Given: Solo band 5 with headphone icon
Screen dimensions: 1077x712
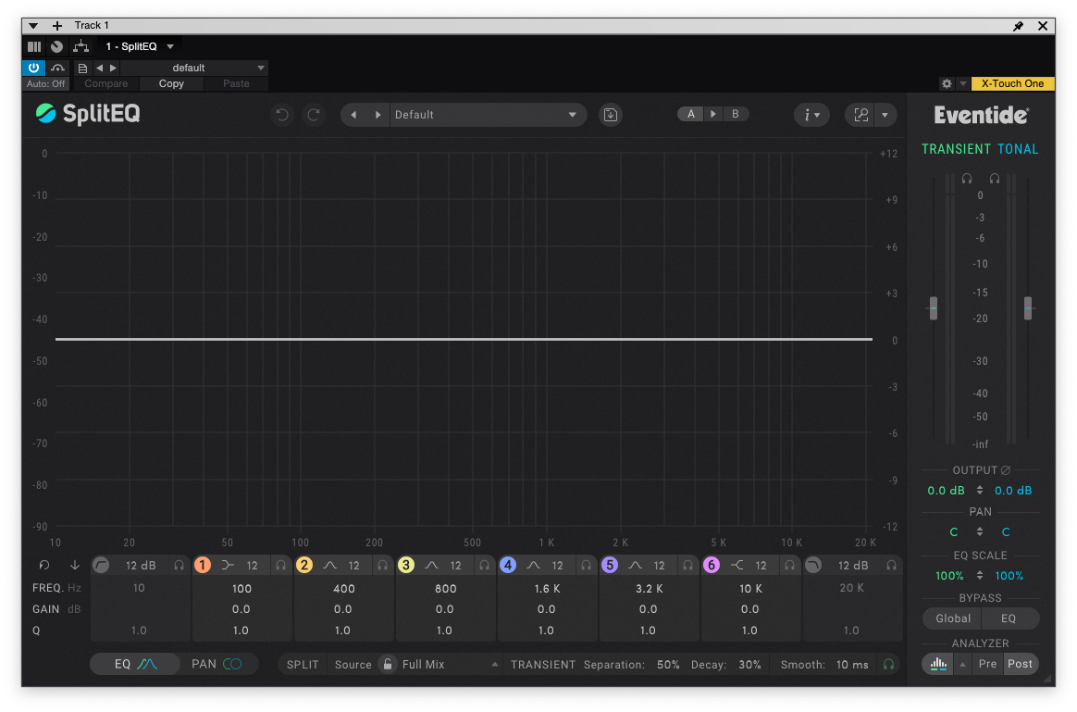Looking at the screenshot, I should click(687, 565).
